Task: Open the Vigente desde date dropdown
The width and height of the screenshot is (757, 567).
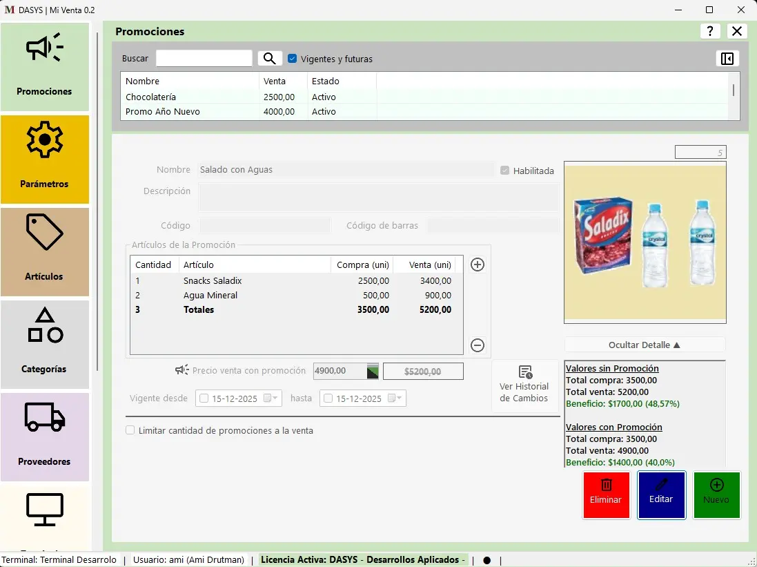Action: pyautogui.click(x=275, y=398)
